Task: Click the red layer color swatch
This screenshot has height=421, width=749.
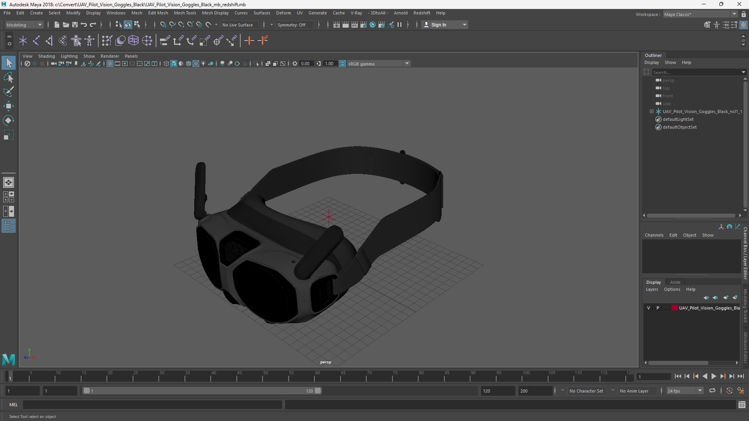Action: tap(675, 308)
